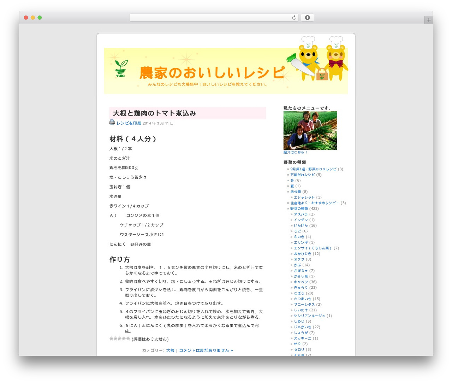Open the えのき category link

(299, 237)
